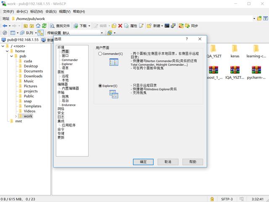Image resolution: width=269 pixels, height=202 pixels.
Task: Open the IQA_YSZT archive file
Action: click(235, 73)
